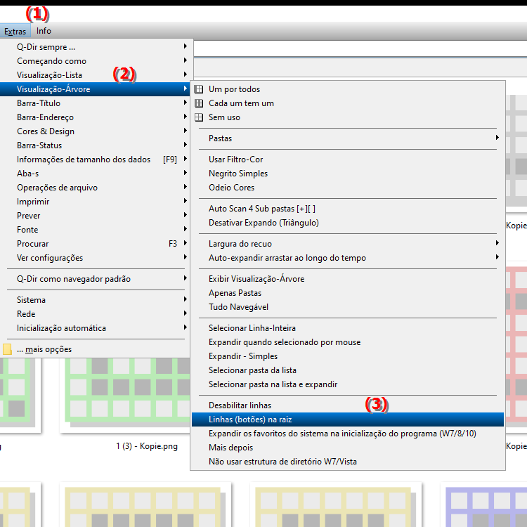Image resolution: width=527 pixels, height=527 pixels.
Task: Open the 'Barra-Título' submenu
Action: [x=95, y=103]
